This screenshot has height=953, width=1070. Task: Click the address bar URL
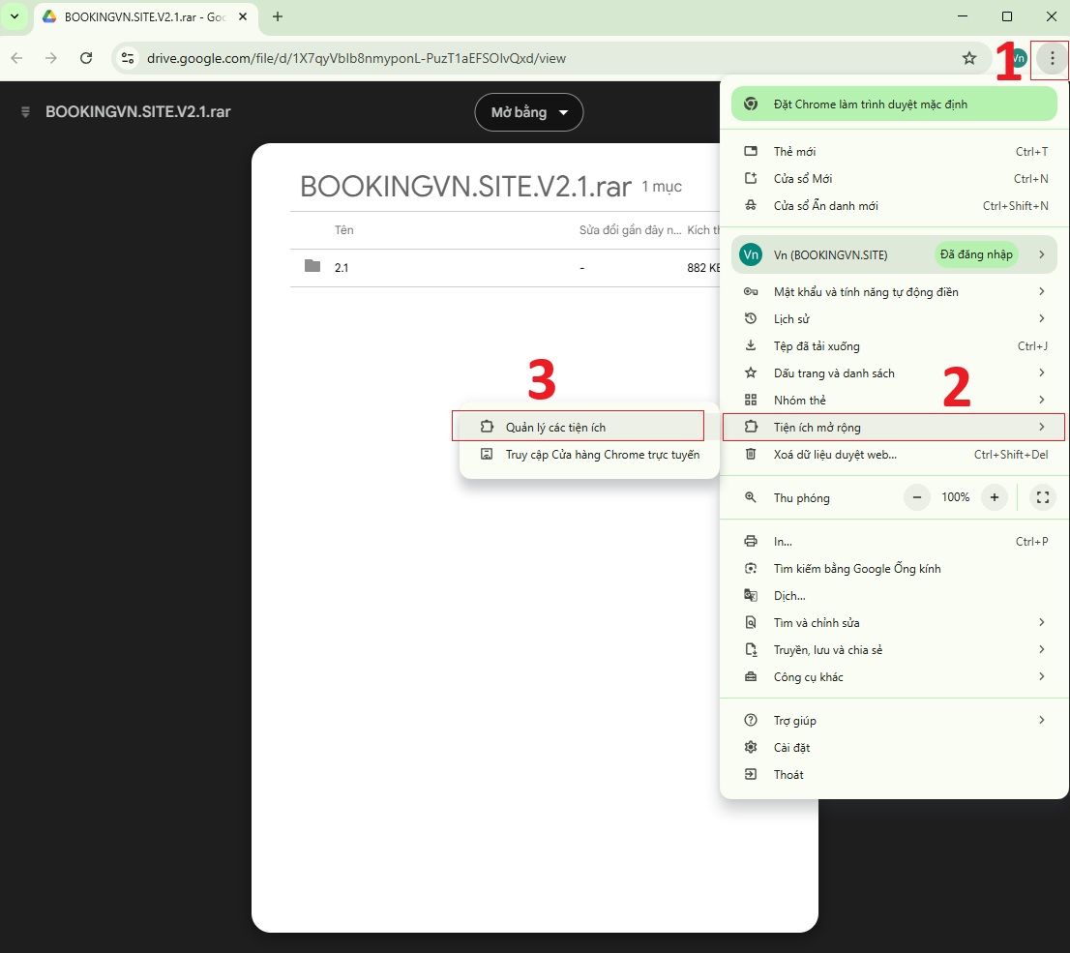356,59
